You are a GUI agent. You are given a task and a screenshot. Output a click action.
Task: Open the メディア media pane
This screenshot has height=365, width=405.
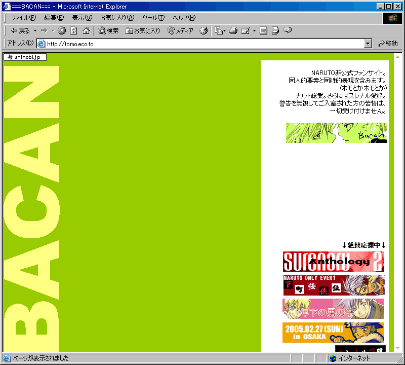tap(180, 31)
